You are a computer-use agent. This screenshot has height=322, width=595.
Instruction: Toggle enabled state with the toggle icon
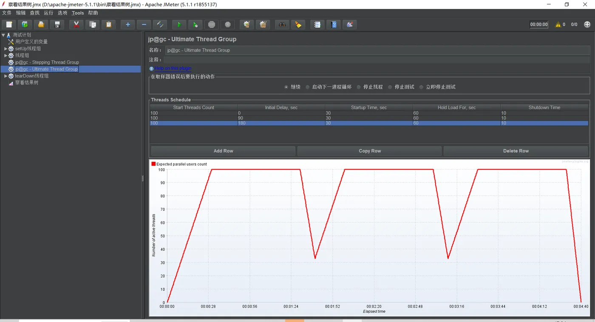point(160,25)
